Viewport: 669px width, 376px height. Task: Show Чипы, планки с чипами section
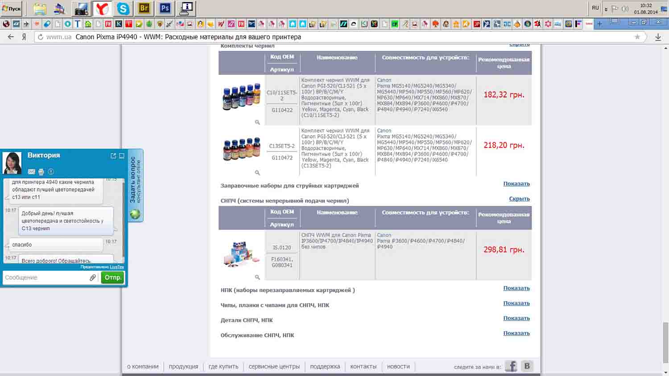pyautogui.click(x=516, y=303)
